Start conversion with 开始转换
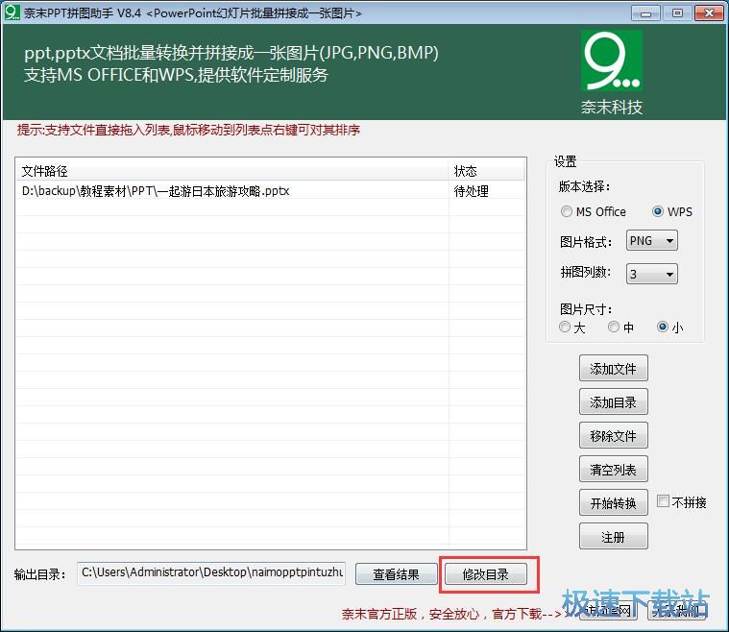This screenshot has height=632, width=729. pos(613,502)
